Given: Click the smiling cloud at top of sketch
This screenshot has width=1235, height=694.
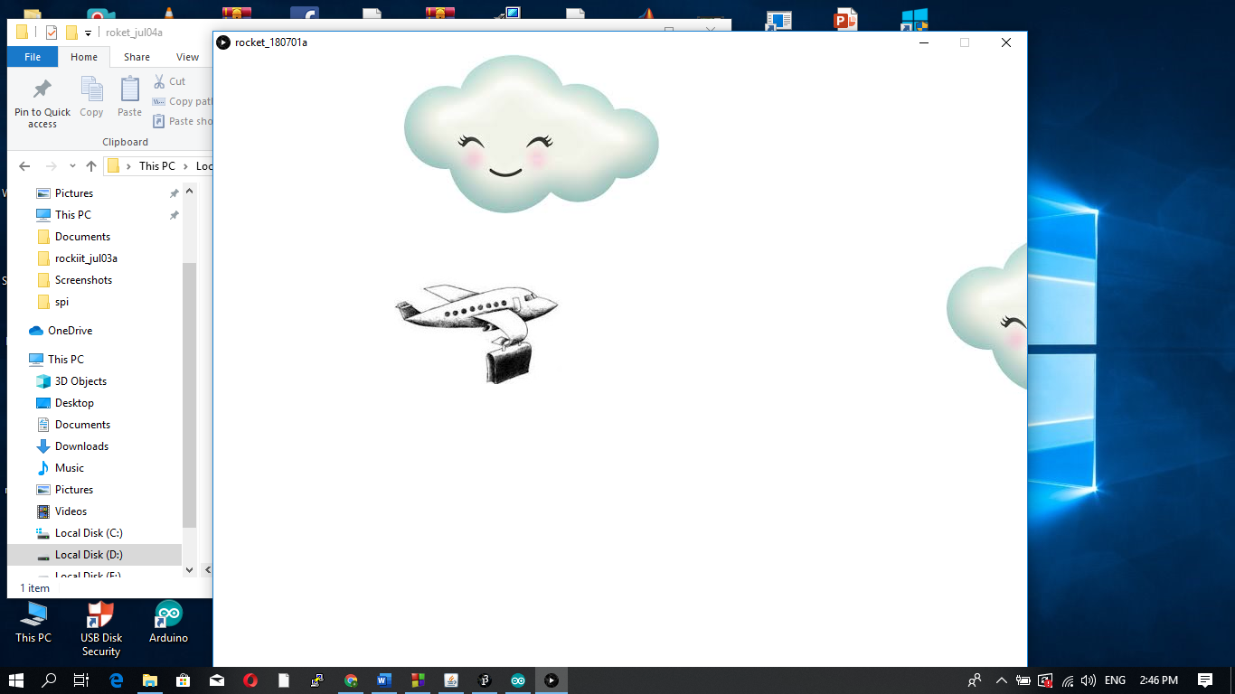Looking at the screenshot, I should tap(532, 134).
